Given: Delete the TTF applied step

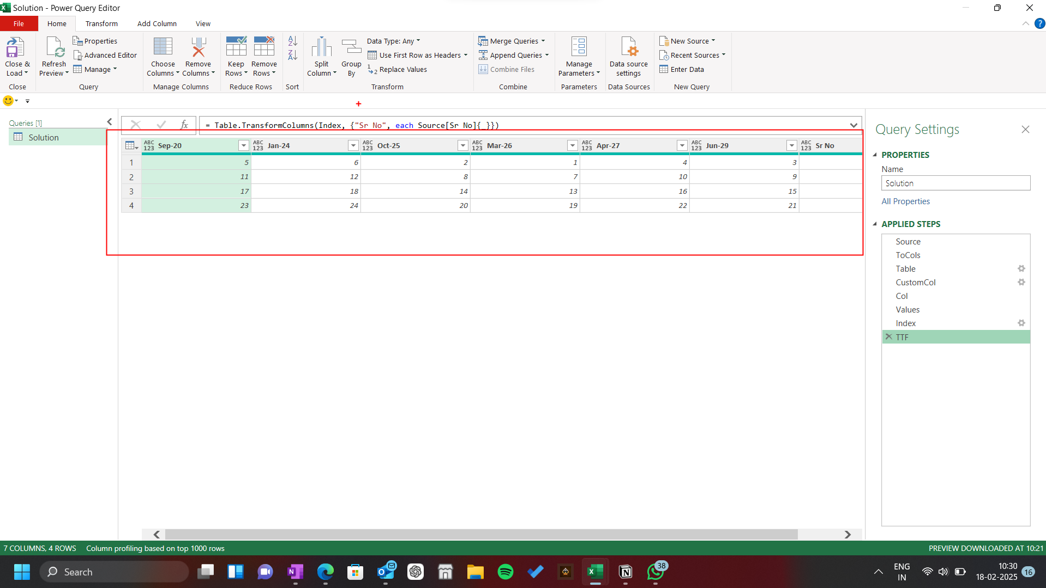Looking at the screenshot, I should 888,337.
